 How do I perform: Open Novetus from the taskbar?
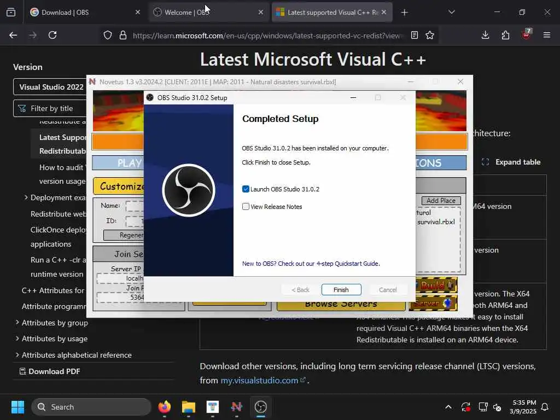click(236, 407)
